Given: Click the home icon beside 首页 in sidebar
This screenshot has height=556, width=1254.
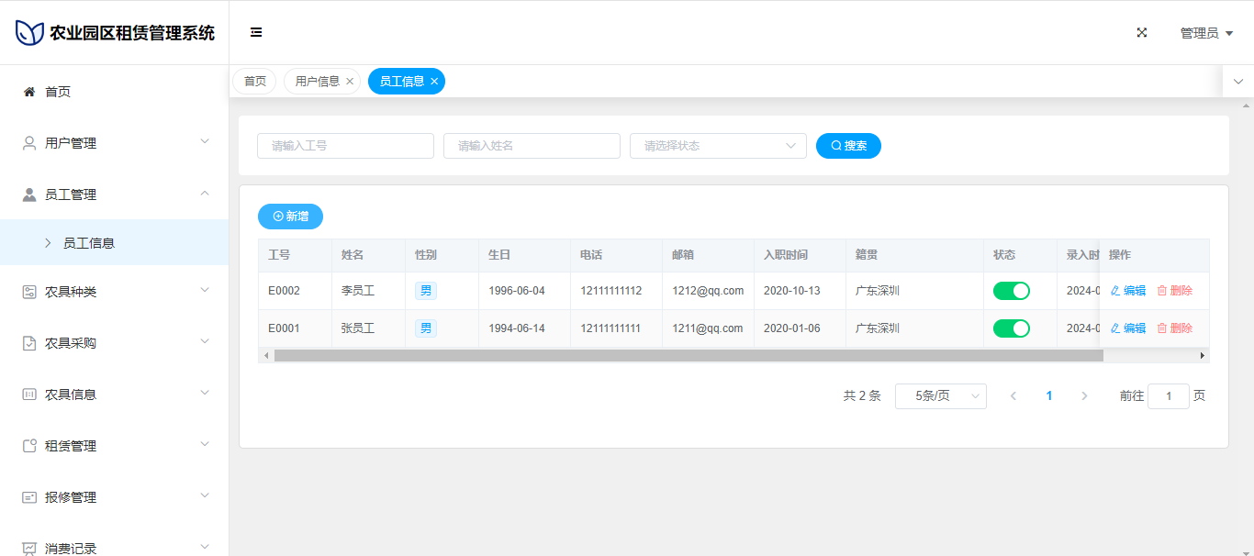Looking at the screenshot, I should click(29, 92).
